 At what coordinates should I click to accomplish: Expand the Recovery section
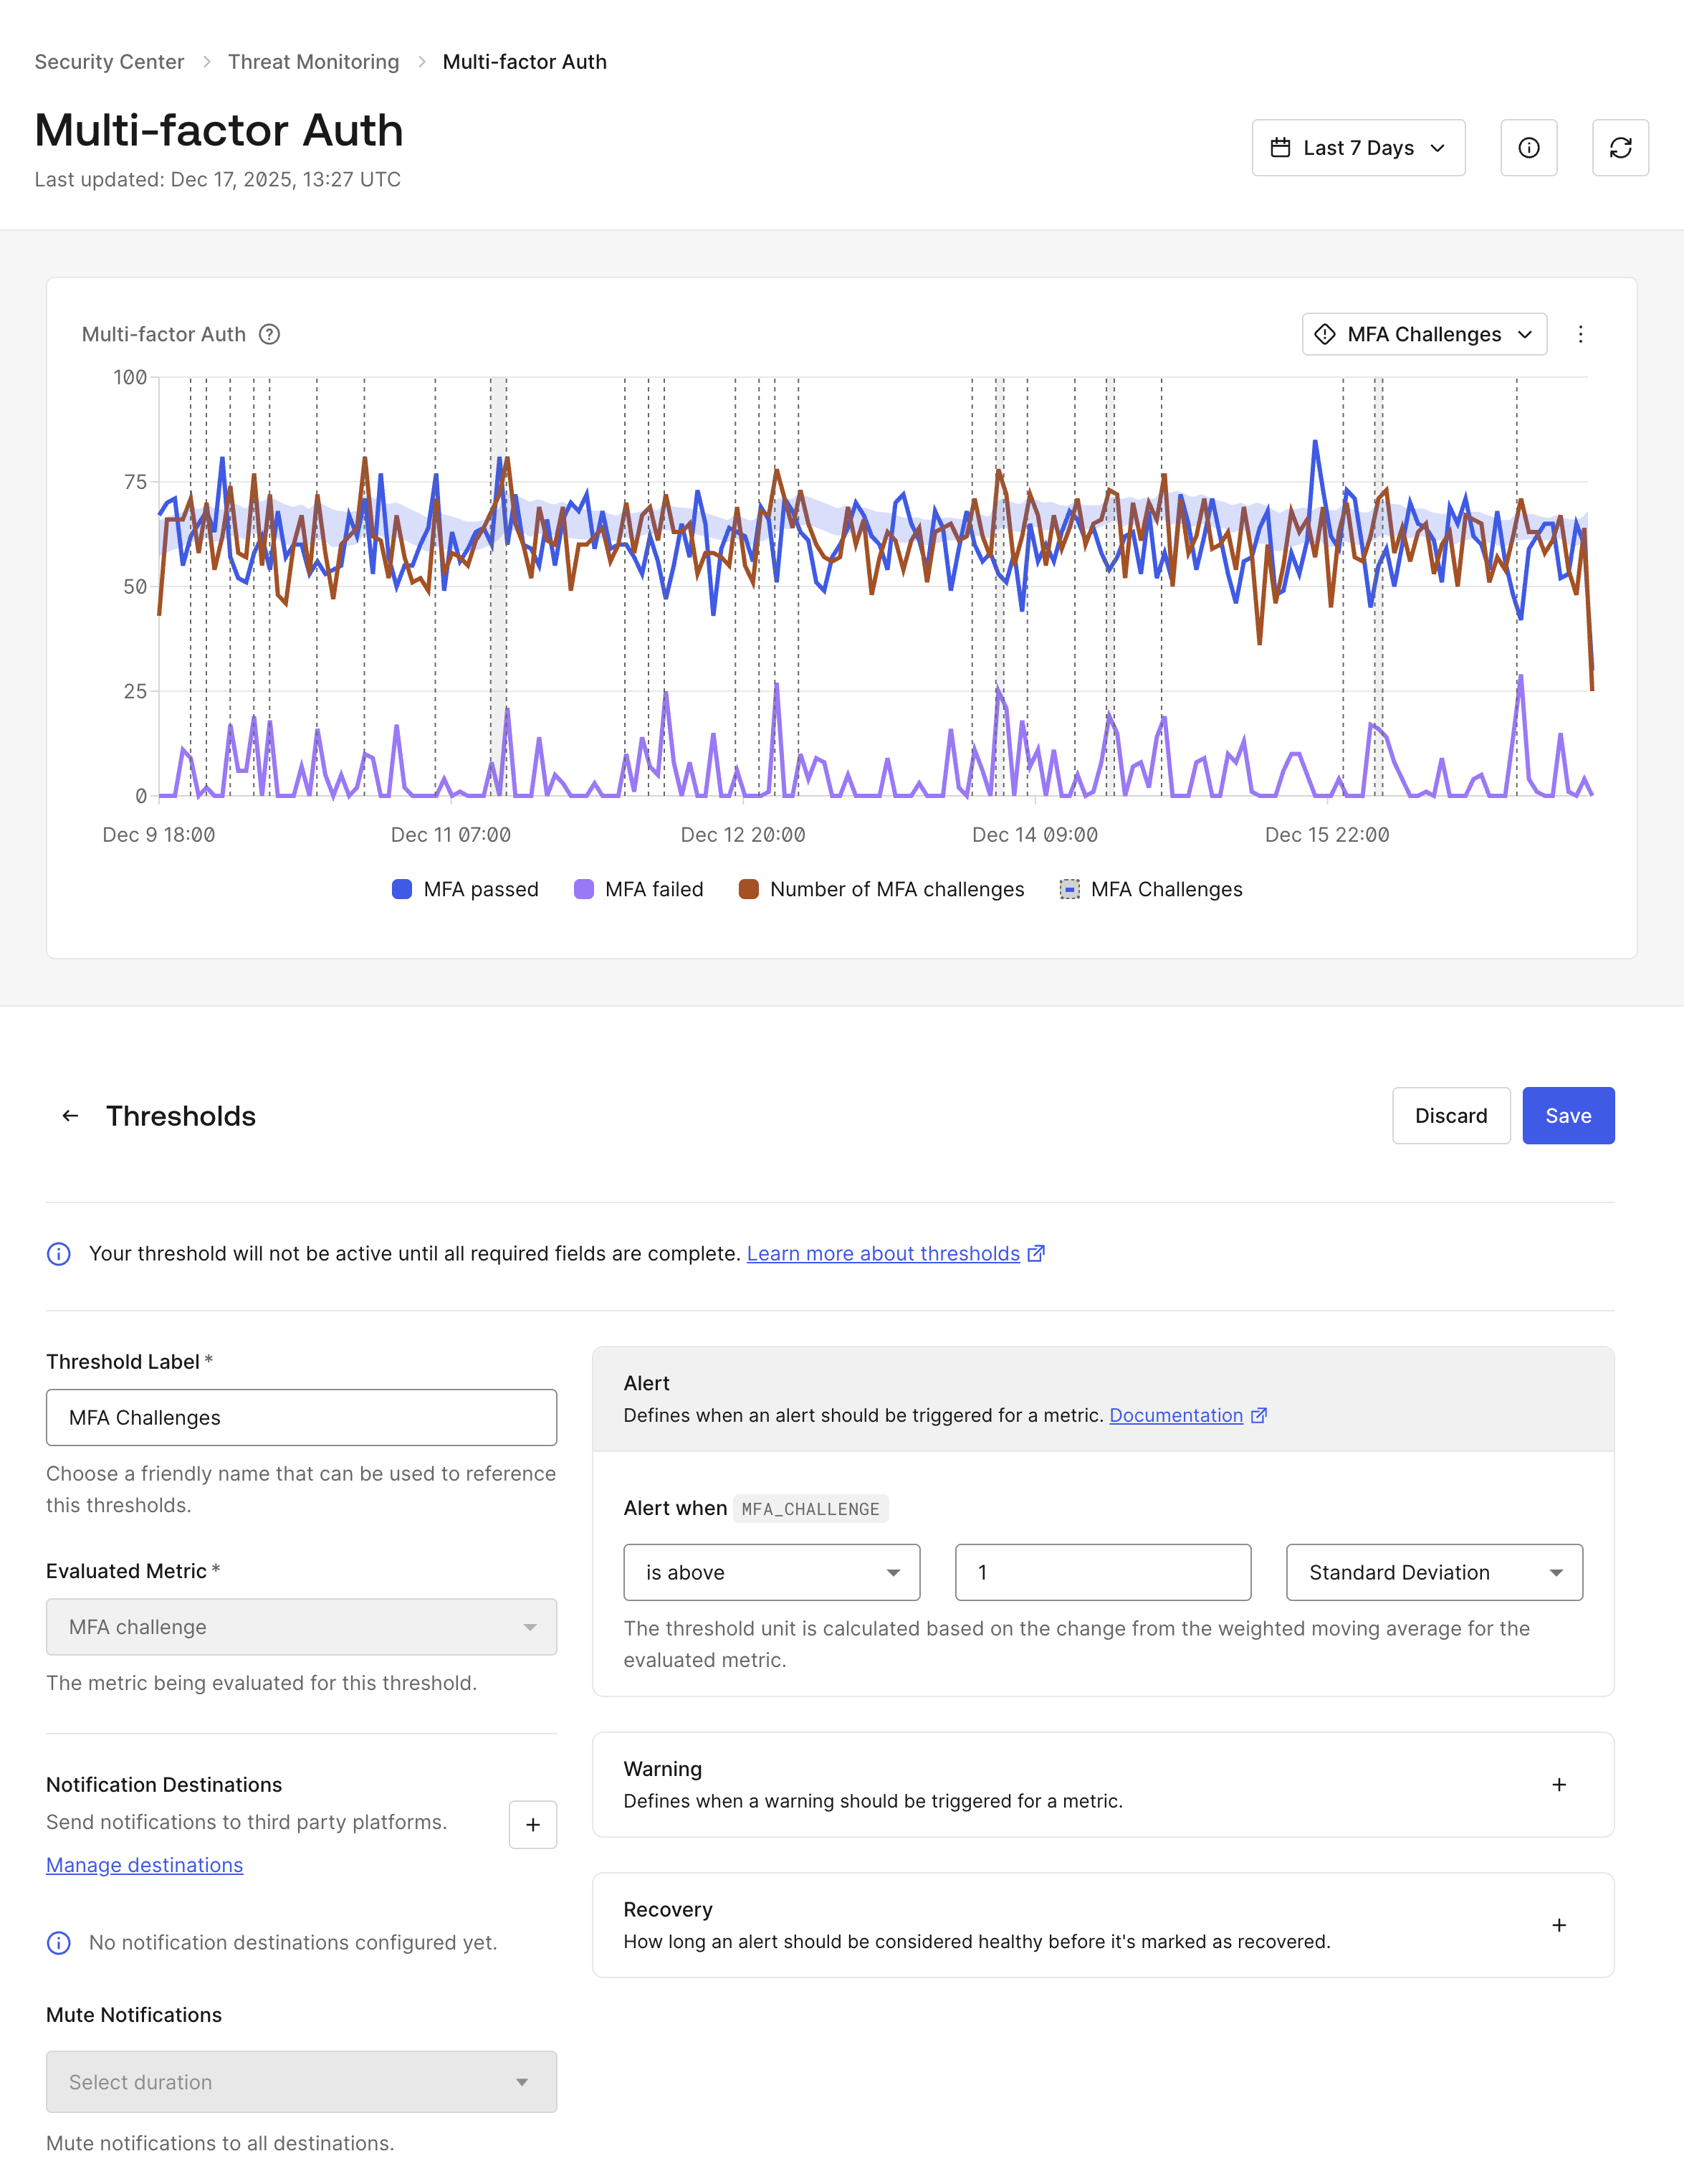point(1559,1925)
